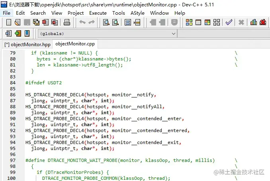
Task: Click line number 97 in the gutter
Action: tap(13, 160)
